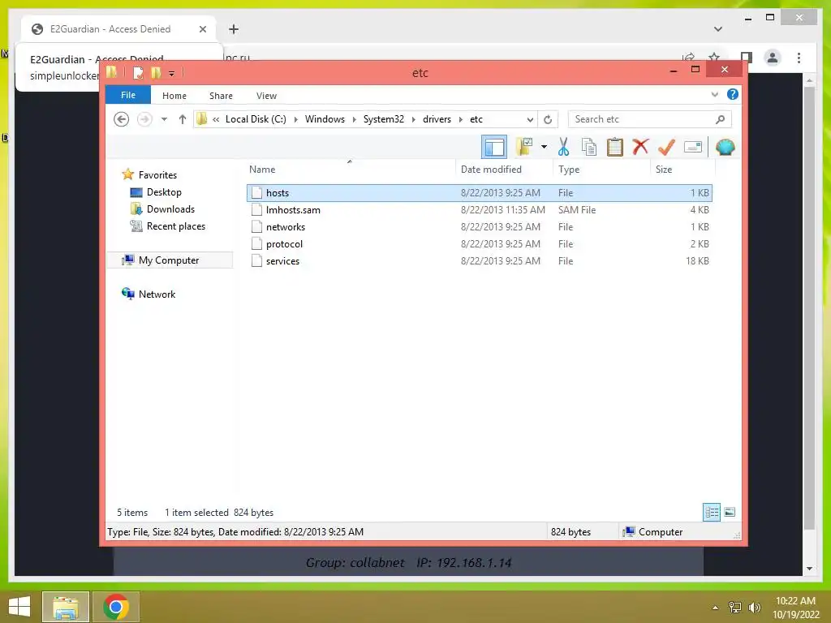Viewport: 831px width, 623px height.
Task: Paste using the clipboard icon
Action: 615,148
